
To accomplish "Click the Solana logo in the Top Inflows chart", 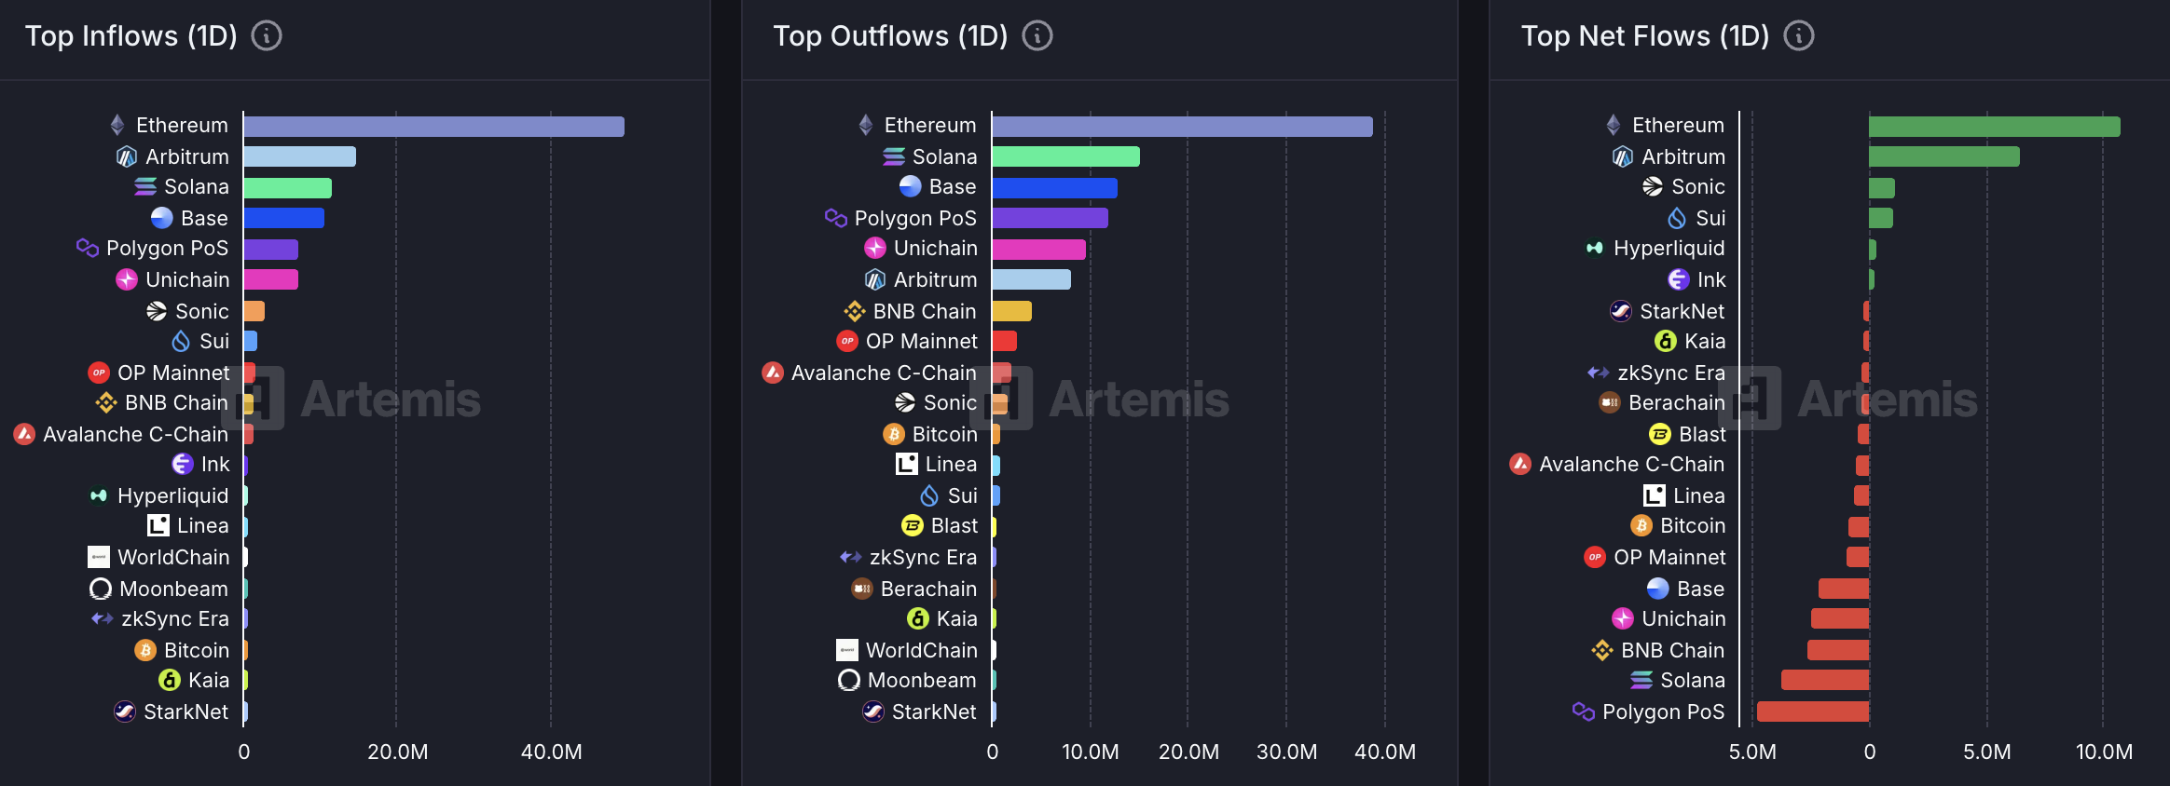I will tap(145, 187).
